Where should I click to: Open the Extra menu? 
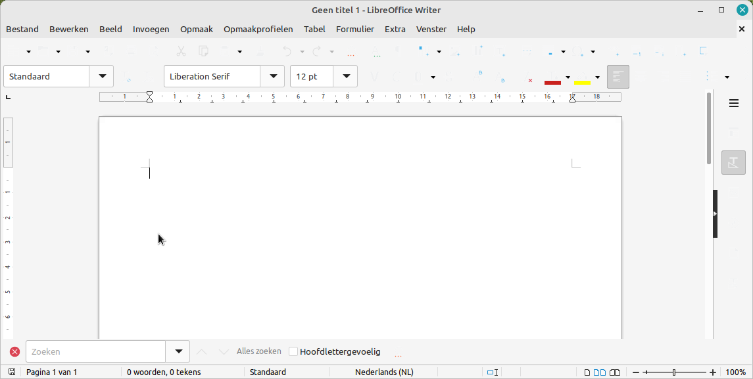tap(395, 29)
